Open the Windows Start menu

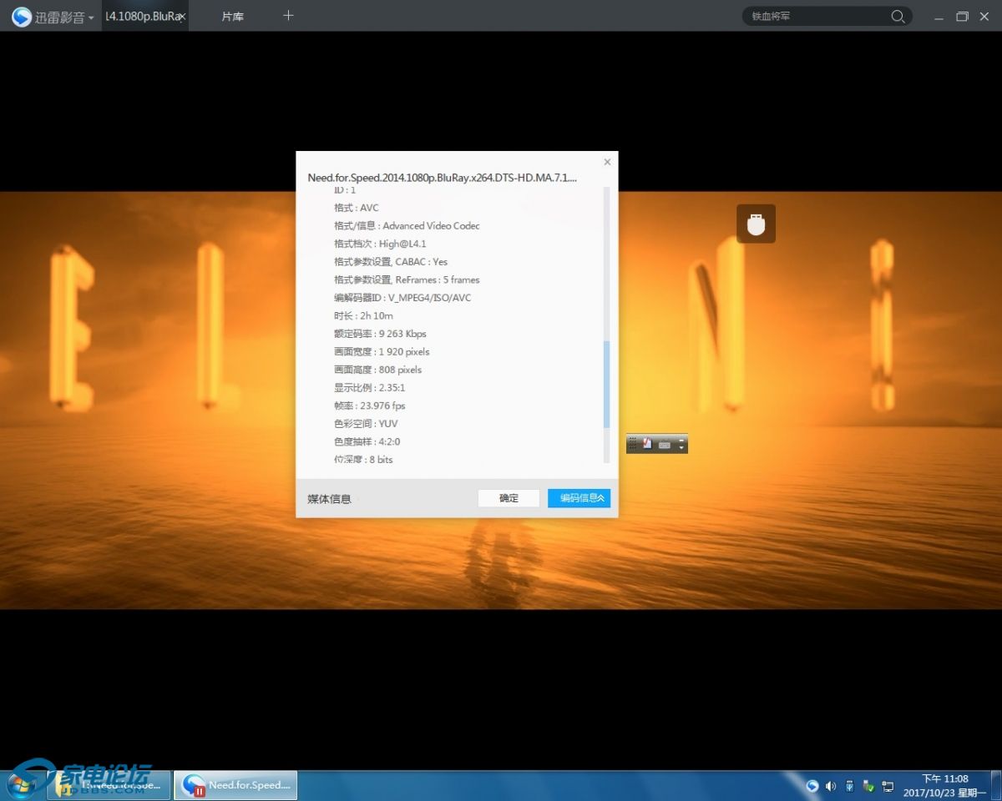click(x=21, y=785)
